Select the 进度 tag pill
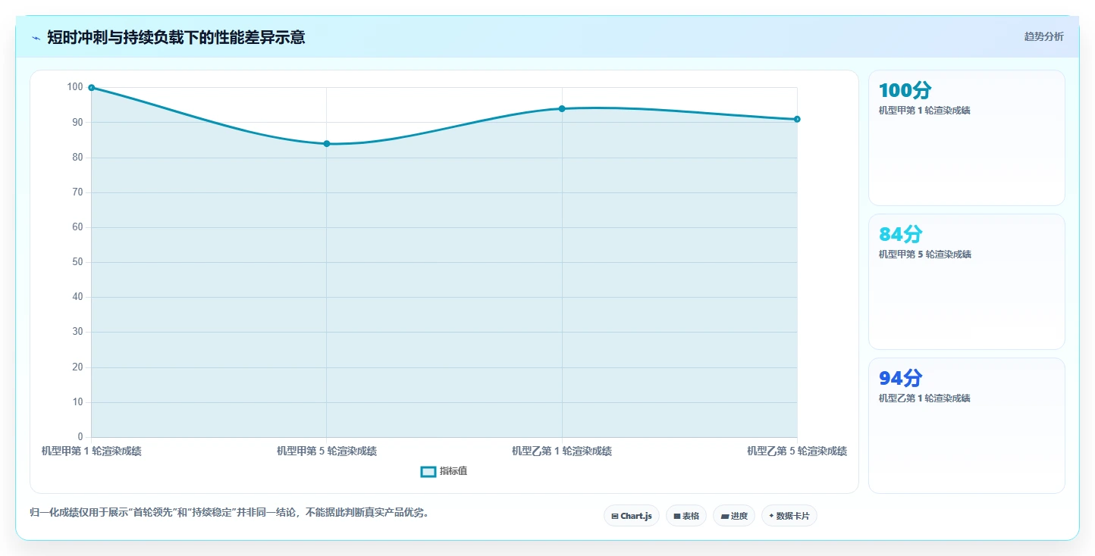 coord(734,516)
